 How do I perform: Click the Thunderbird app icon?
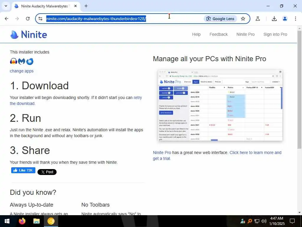click(x=30, y=61)
